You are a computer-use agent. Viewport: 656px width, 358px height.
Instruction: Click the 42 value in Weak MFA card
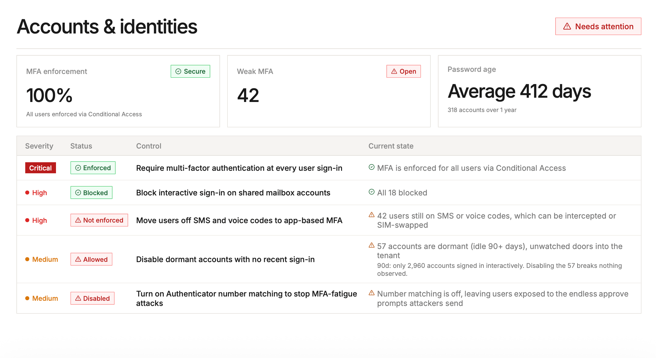[x=248, y=95]
